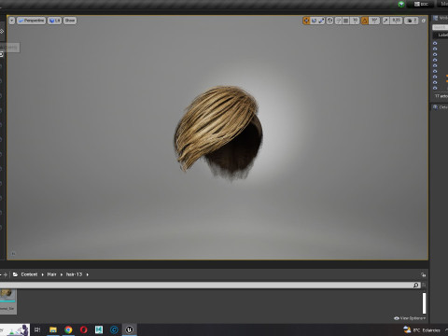Viewport: 448px width, 336px height.
Task: Click the Content Browser vertical scrollbar
Action: click(x=424, y=303)
